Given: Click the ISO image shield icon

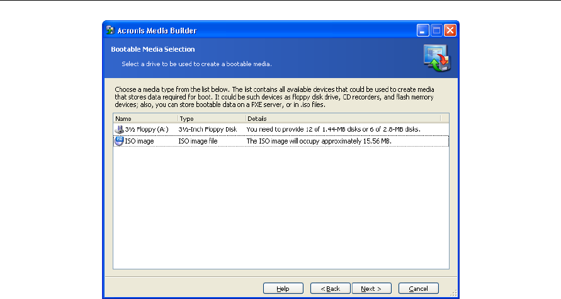Looking at the screenshot, I should pyautogui.click(x=119, y=141).
